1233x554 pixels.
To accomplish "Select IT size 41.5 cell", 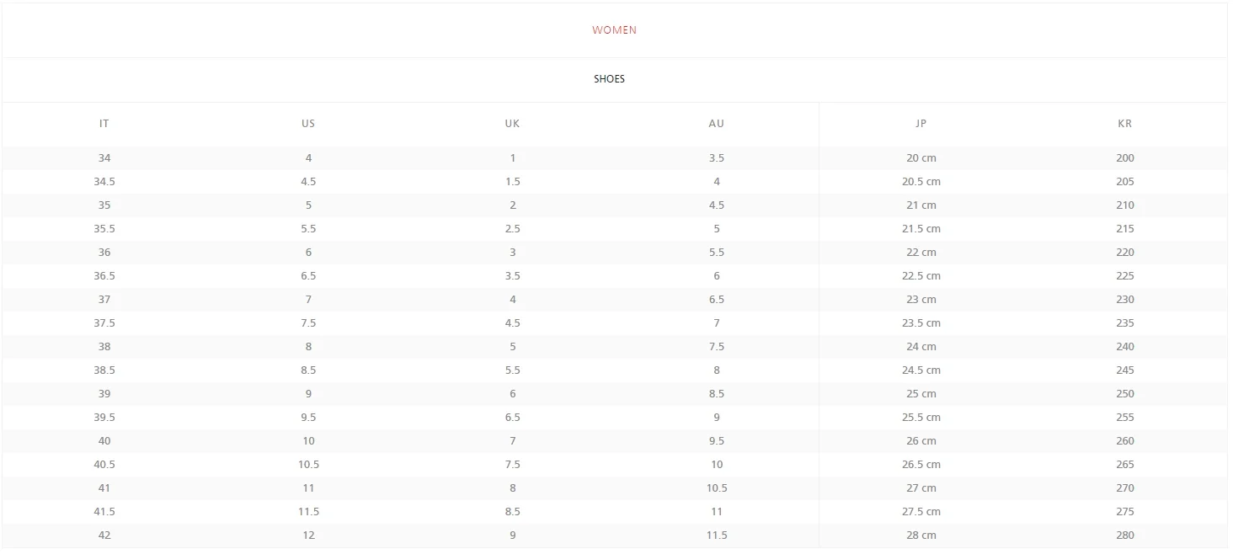I will tap(104, 512).
